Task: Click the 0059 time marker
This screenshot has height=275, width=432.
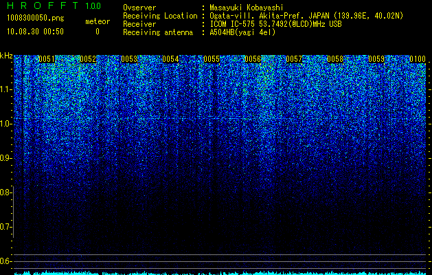Action: (x=376, y=59)
